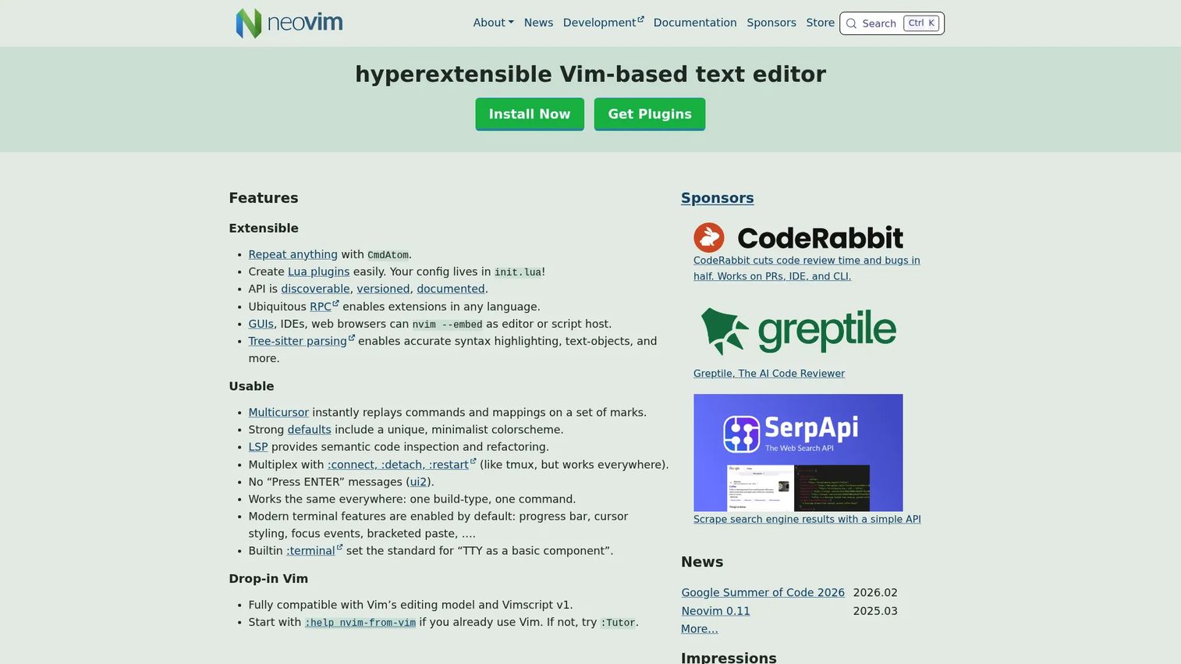Open the RPC external link
Viewport: 1181px width, 664px height.
coord(324,307)
